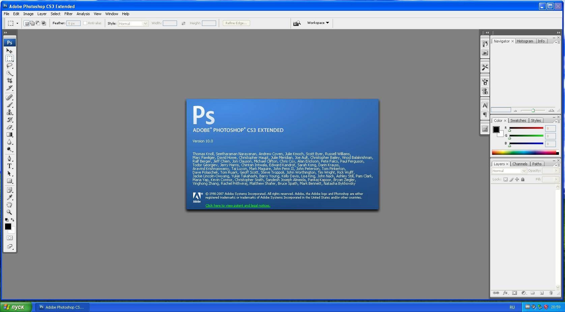The height and width of the screenshot is (312, 565).
Task: Select the Zoom tool
Action: pyautogui.click(x=9, y=212)
